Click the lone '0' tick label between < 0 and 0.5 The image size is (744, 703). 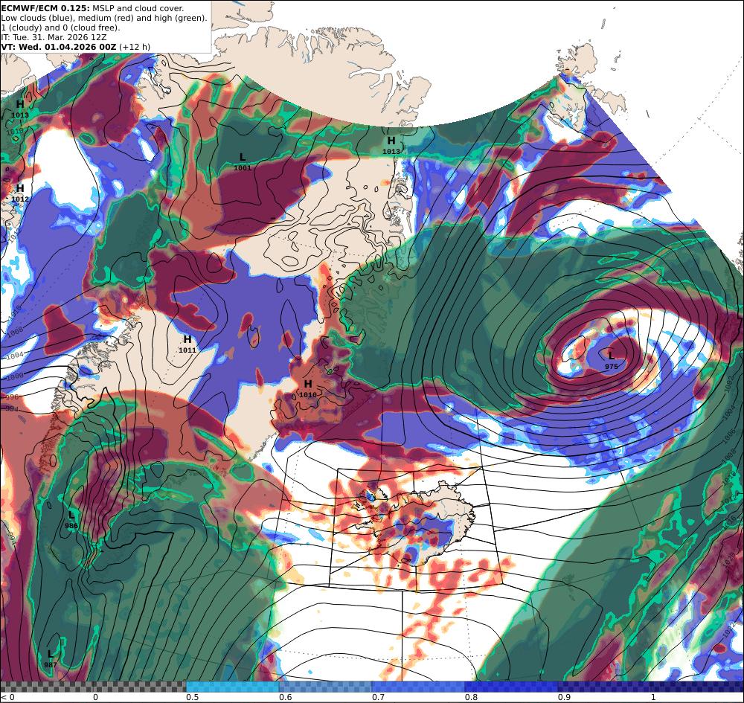click(x=95, y=697)
